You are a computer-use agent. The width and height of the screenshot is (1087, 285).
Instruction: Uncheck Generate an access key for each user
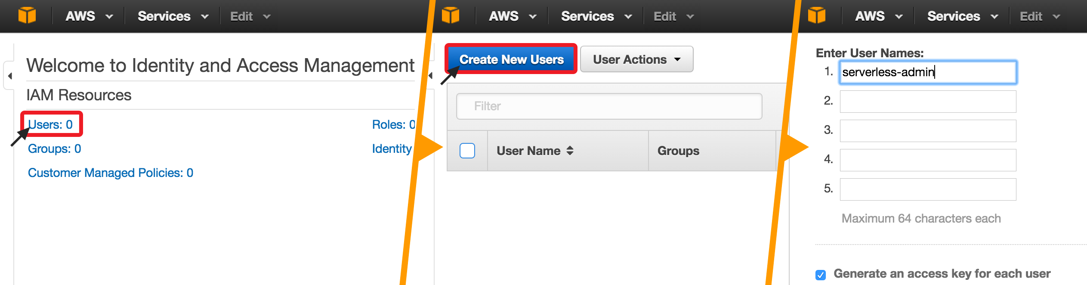(821, 275)
